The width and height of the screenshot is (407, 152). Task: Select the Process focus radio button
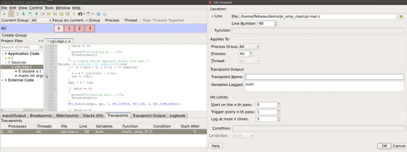(103, 20)
